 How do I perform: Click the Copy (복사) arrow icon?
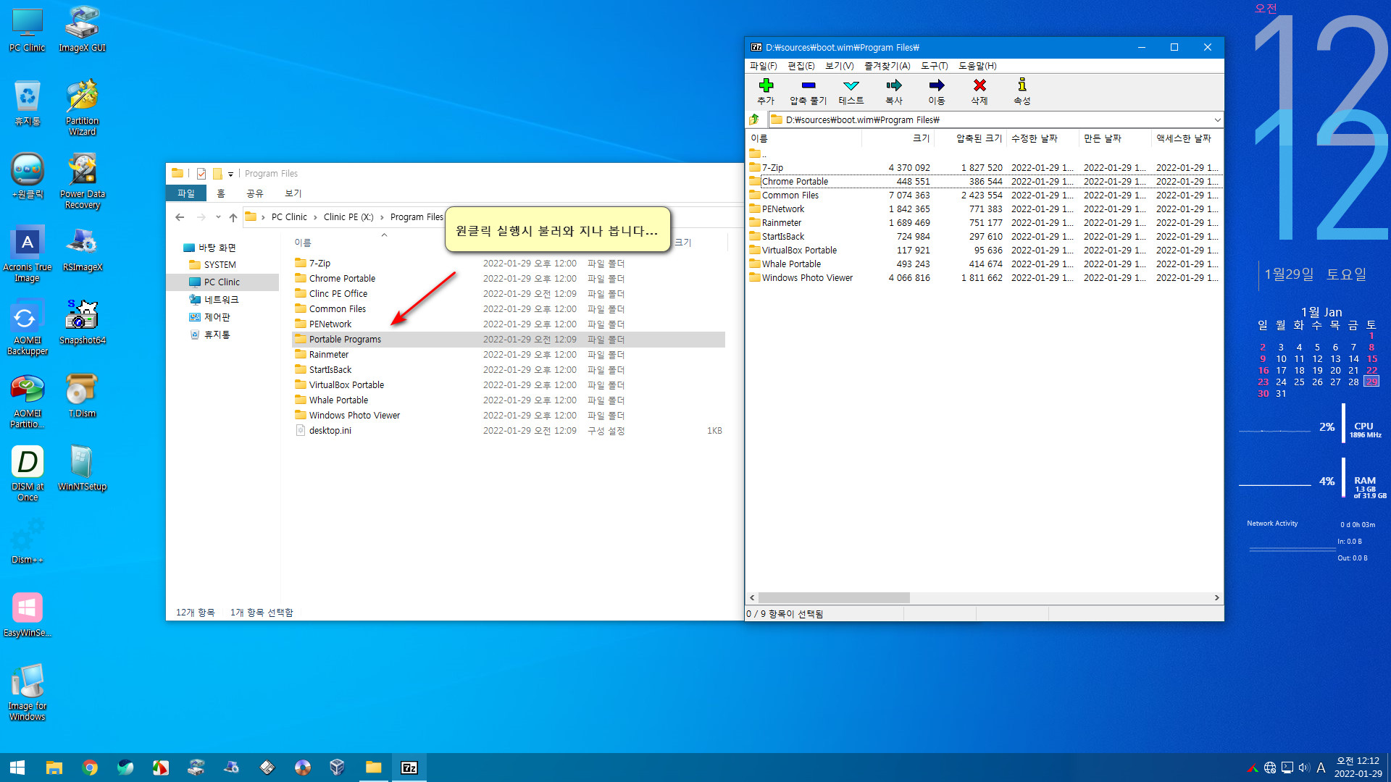pyautogui.click(x=894, y=85)
